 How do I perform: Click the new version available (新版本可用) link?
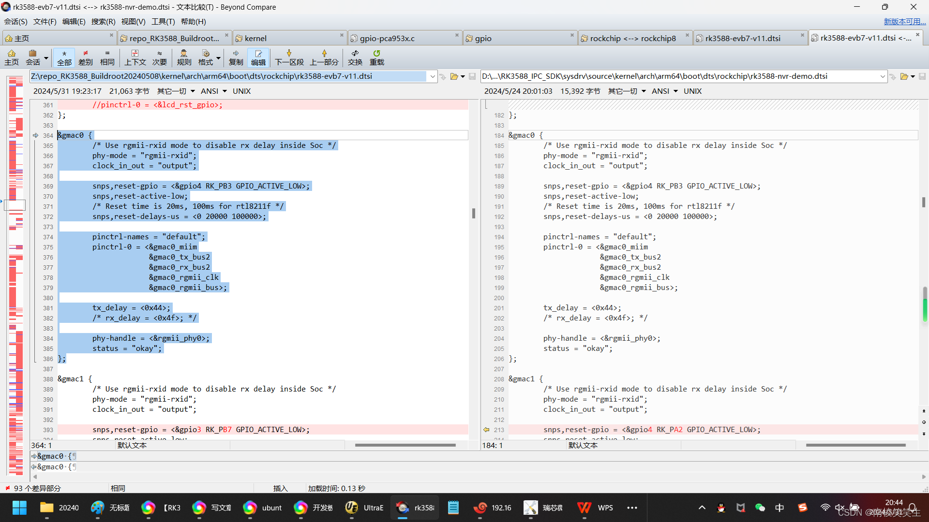[904, 22]
